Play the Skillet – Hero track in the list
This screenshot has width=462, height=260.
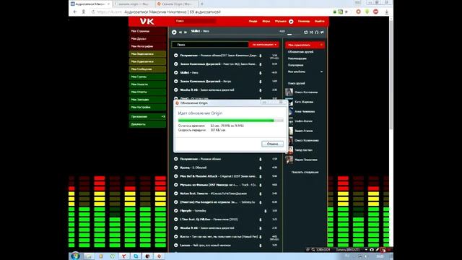tap(176, 72)
